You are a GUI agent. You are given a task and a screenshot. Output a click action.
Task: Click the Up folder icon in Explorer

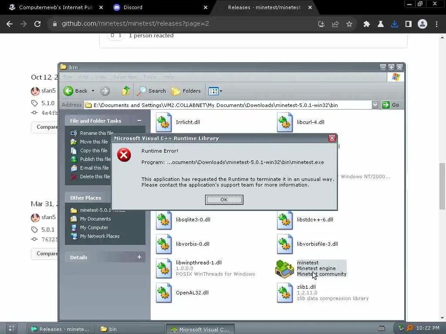[x=125, y=91]
